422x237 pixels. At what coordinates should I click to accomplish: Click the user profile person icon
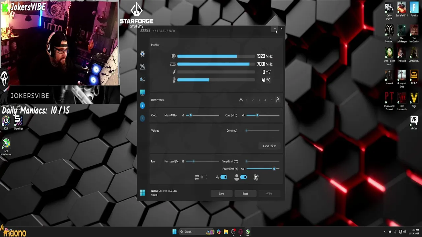coord(241,100)
